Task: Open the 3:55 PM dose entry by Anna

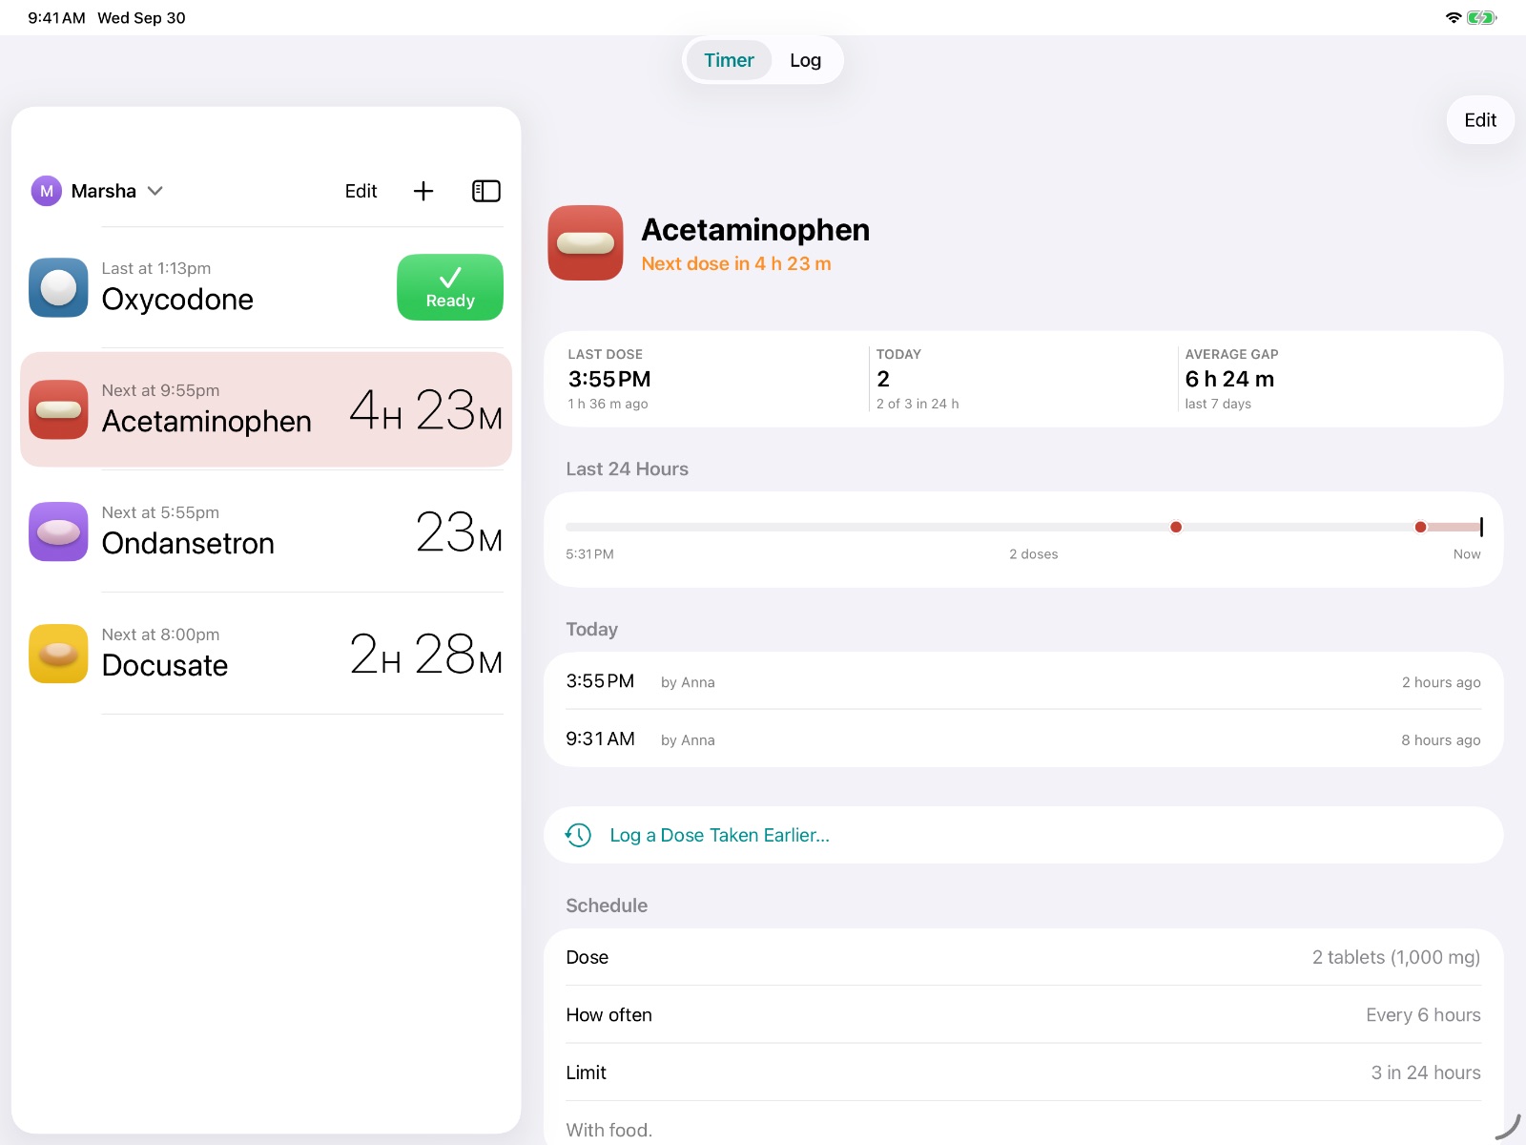Action: pos(1023,681)
